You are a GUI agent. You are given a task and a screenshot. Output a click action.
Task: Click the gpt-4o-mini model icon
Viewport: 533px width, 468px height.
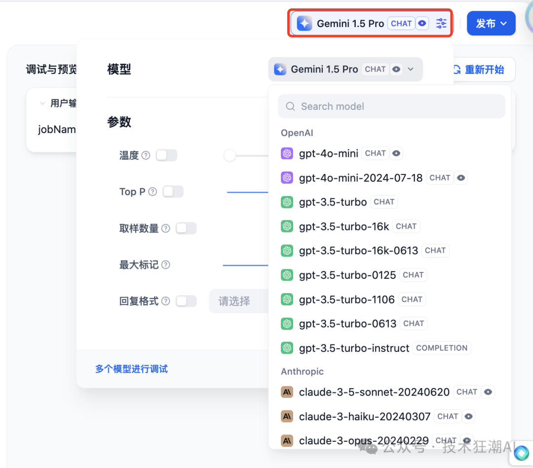[287, 153]
